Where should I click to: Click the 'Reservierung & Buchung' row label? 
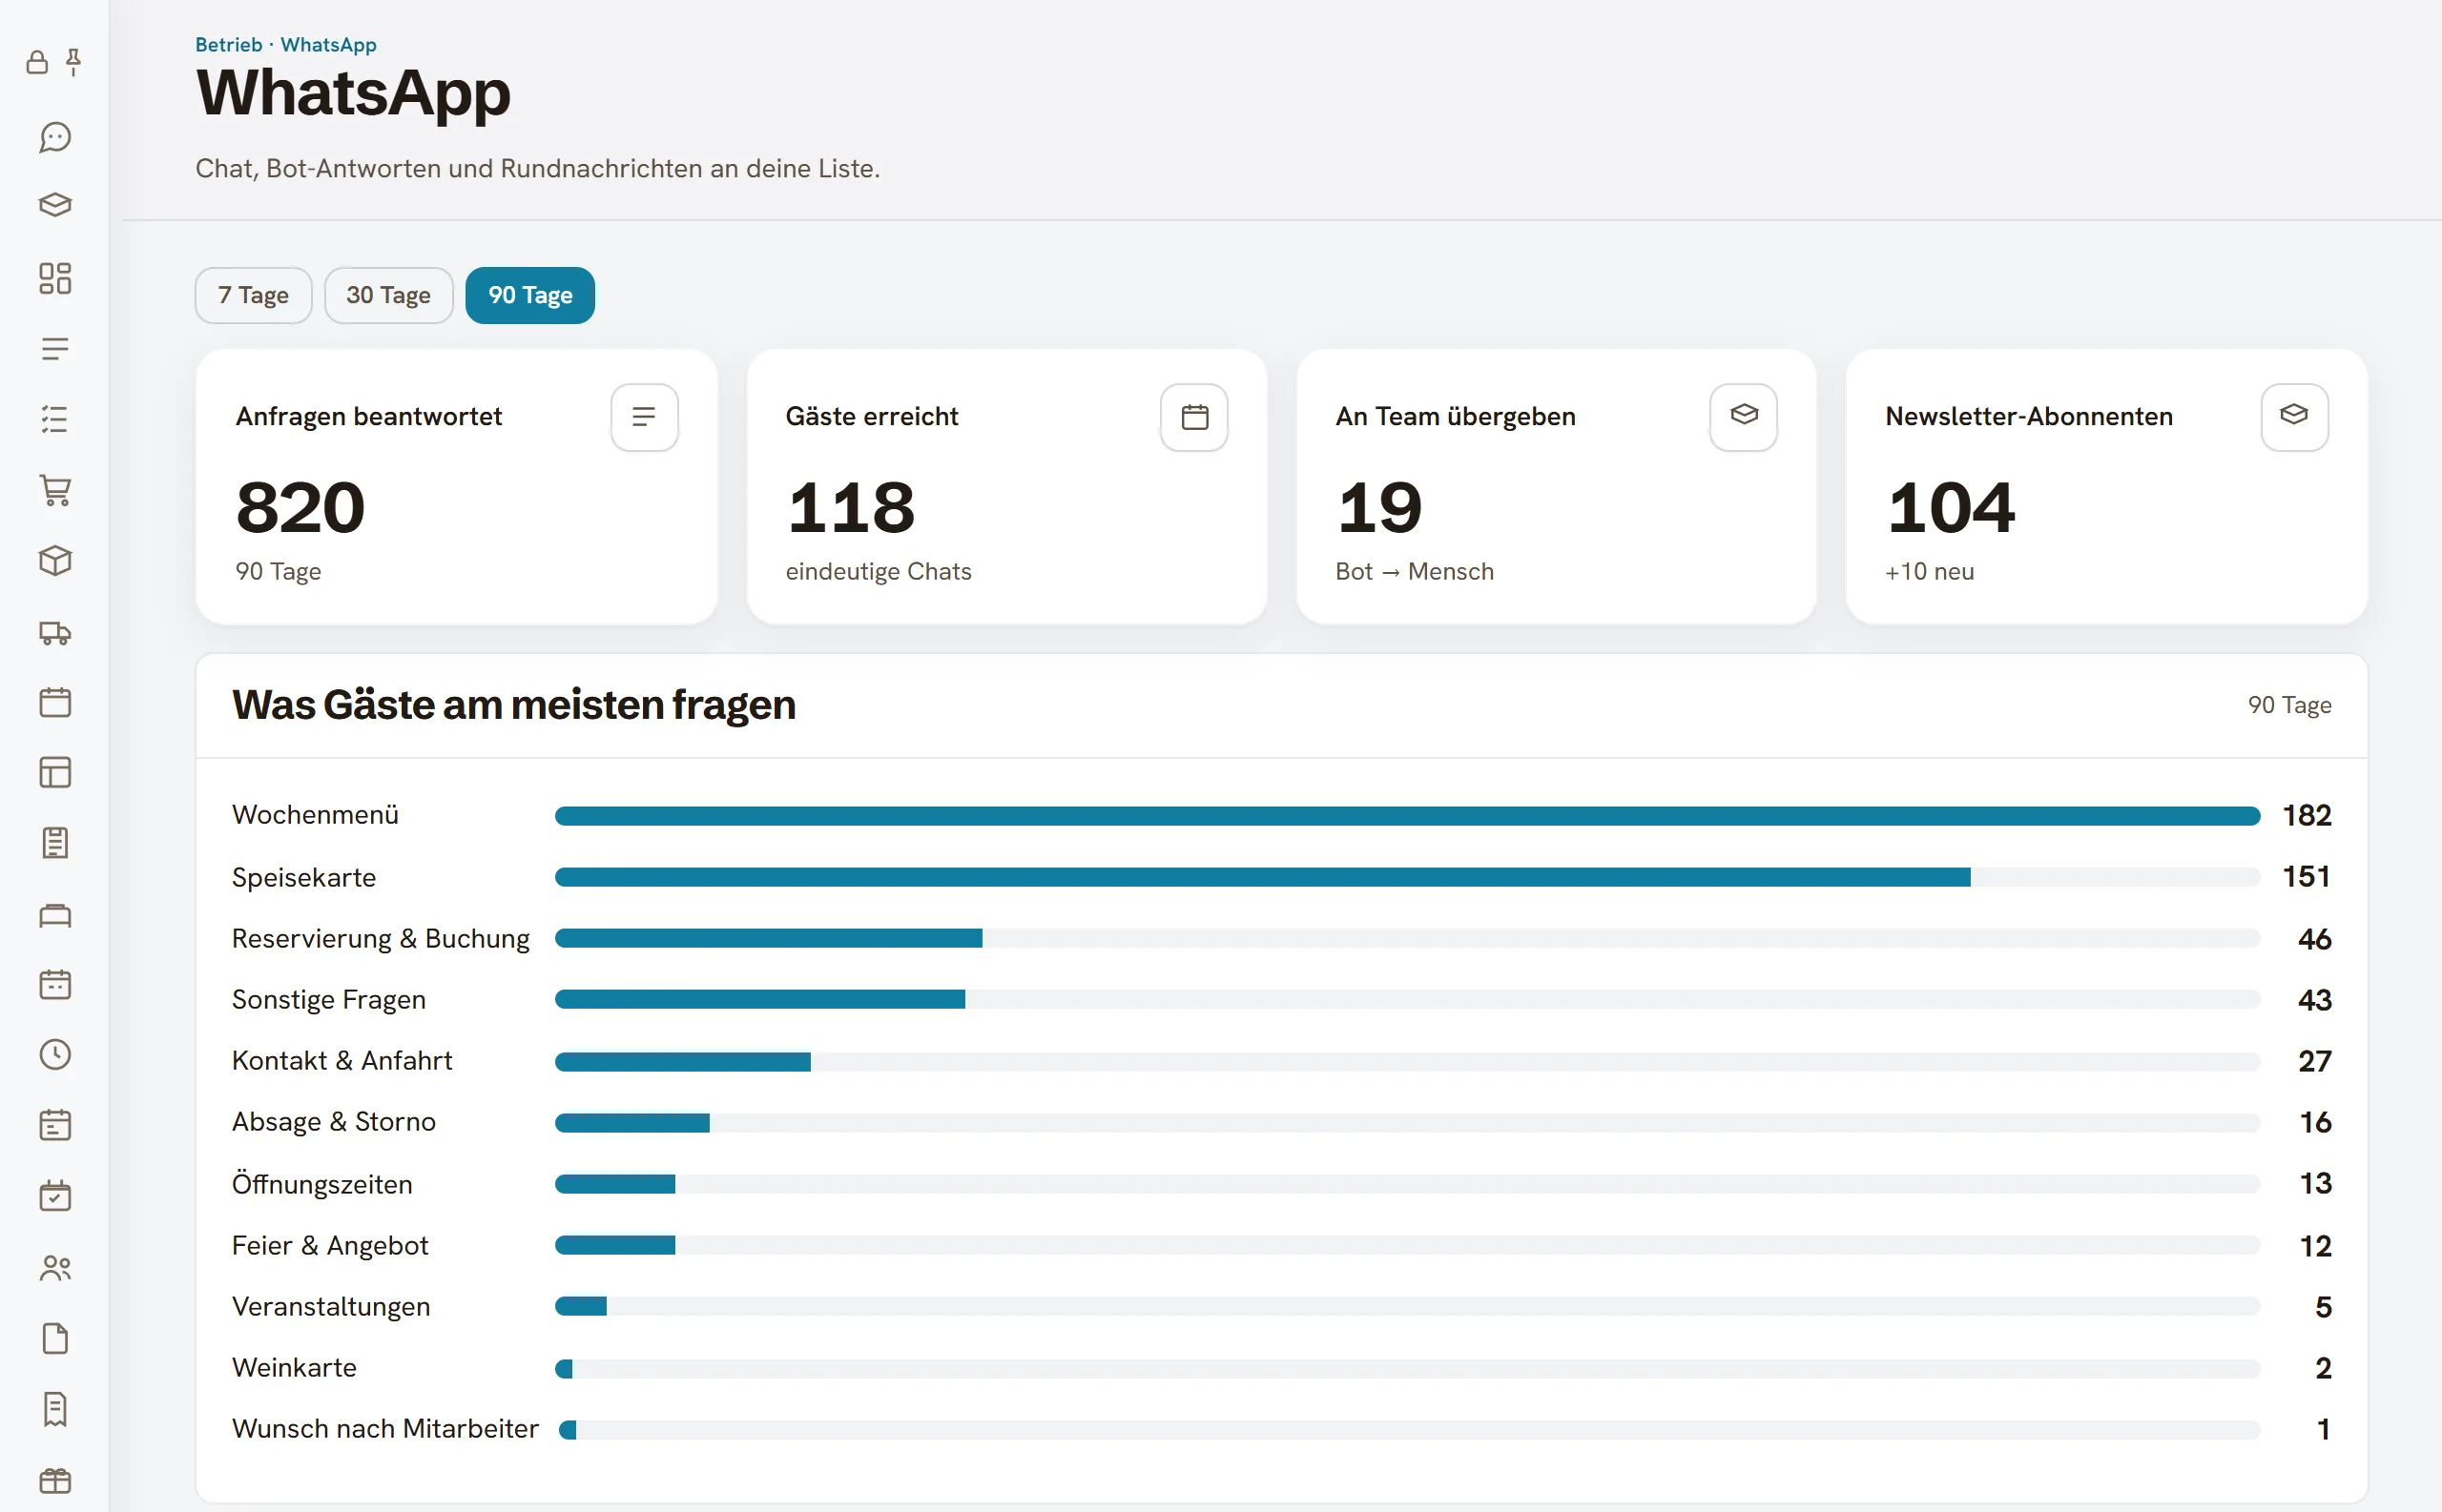382,938
